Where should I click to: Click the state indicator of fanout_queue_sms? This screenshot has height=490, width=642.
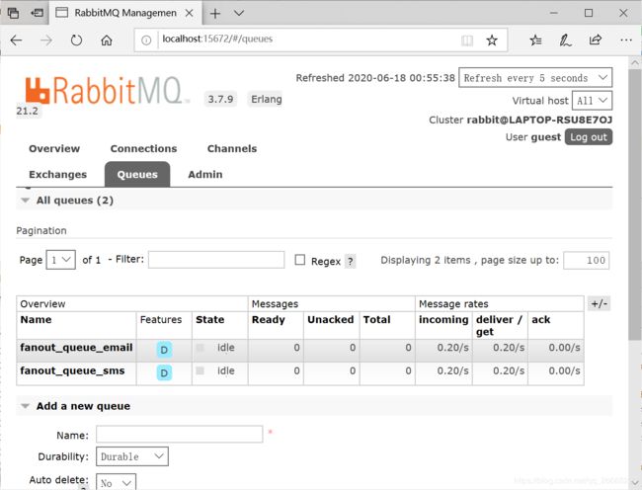(200, 370)
